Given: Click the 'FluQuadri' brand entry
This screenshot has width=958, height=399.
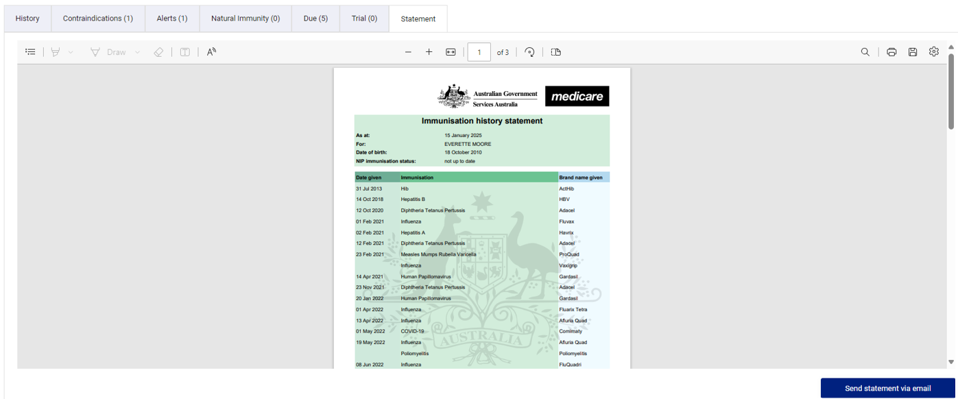Looking at the screenshot, I should pos(570,365).
